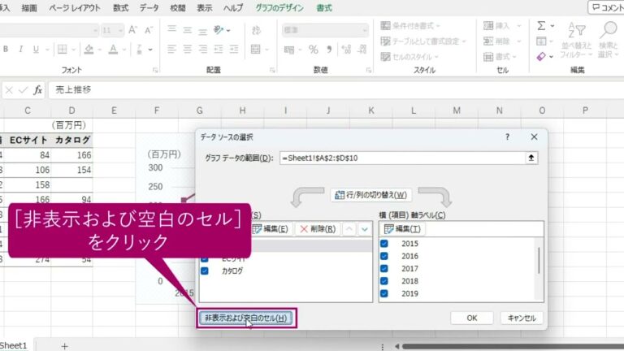The width and height of the screenshot is (624, 351).
Task: Click the wrap text icon
Action: pyautogui.click(x=257, y=30)
